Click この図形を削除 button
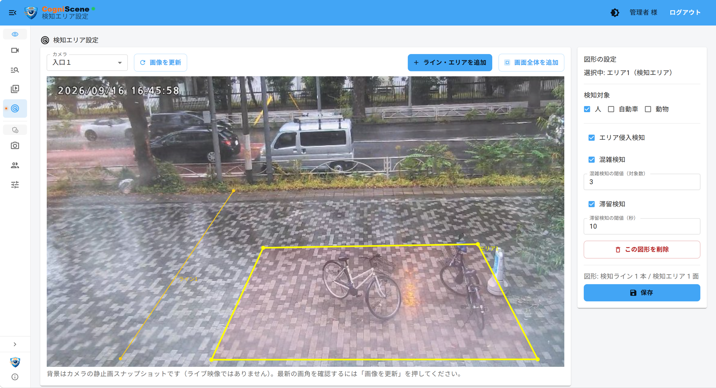 [641, 249]
